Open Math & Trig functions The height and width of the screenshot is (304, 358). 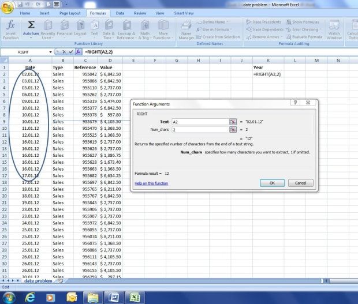(x=145, y=29)
